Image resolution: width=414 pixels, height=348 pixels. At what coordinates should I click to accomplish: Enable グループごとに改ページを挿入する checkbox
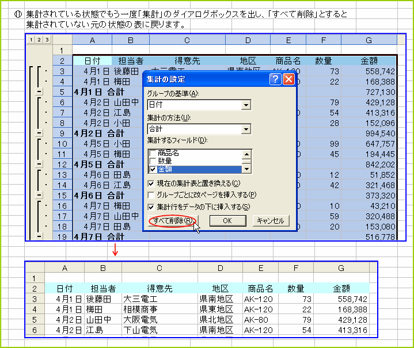coord(151,195)
